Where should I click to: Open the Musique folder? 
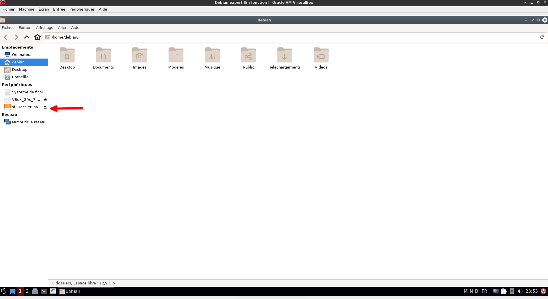coord(212,59)
